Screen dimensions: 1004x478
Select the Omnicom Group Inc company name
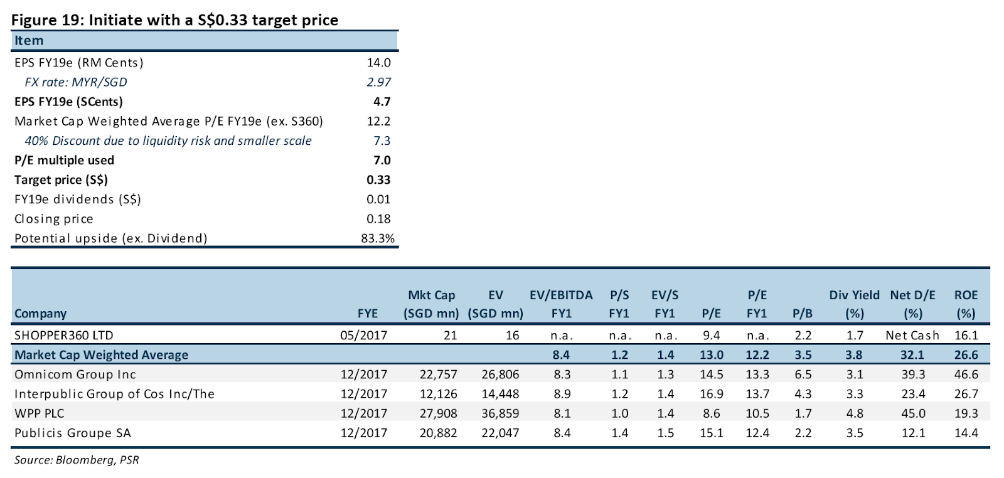pyautogui.click(x=75, y=374)
